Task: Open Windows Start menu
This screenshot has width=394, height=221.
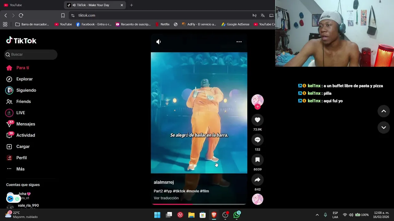Action: point(157,215)
